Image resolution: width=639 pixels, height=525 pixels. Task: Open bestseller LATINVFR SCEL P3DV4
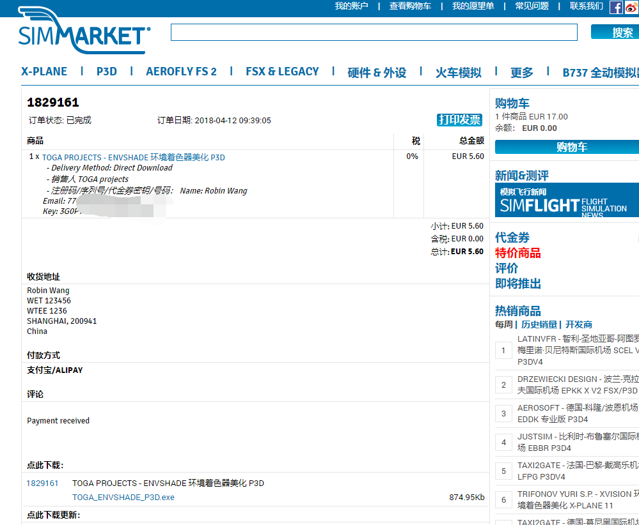coord(578,351)
